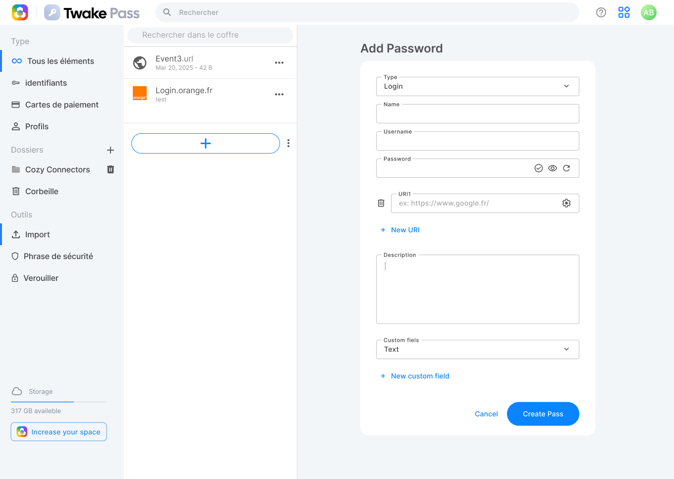Viewport: 674px width, 479px height.
Task: Expand the Custom fields Text dropdown
Action: pos(478,349)
